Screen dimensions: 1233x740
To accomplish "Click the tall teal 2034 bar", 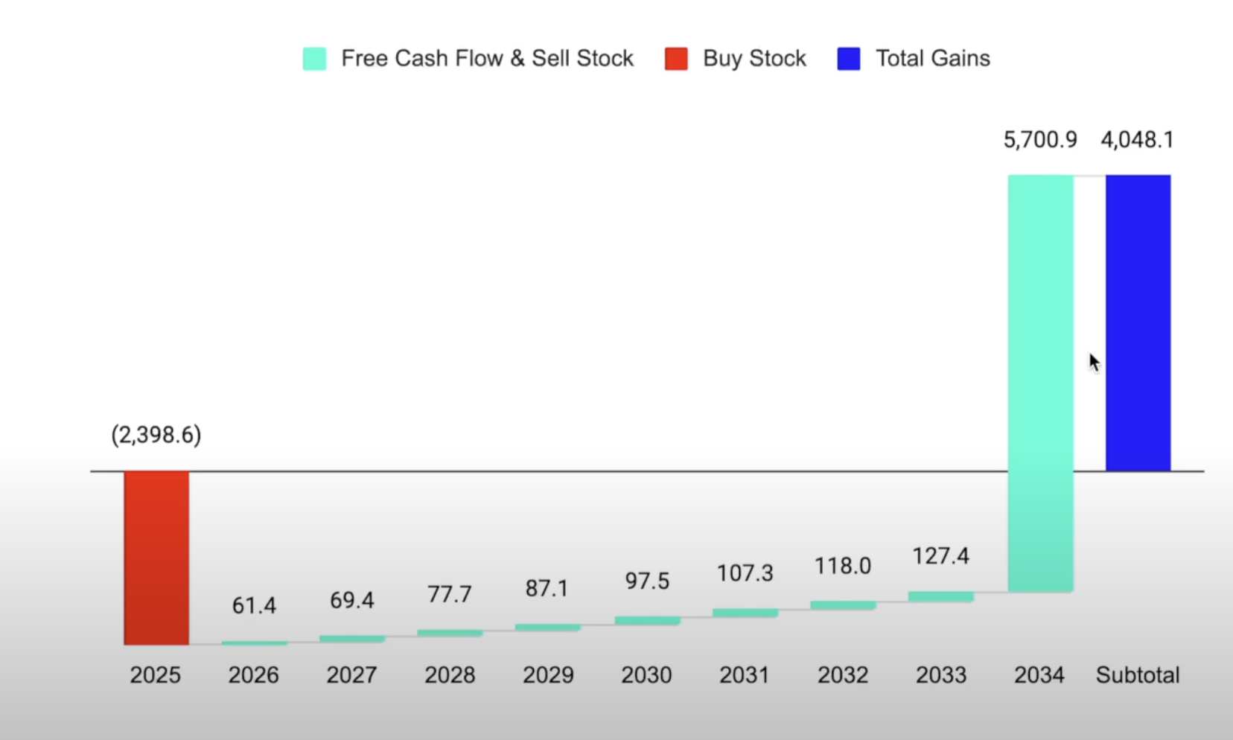I will point(1040,383).
